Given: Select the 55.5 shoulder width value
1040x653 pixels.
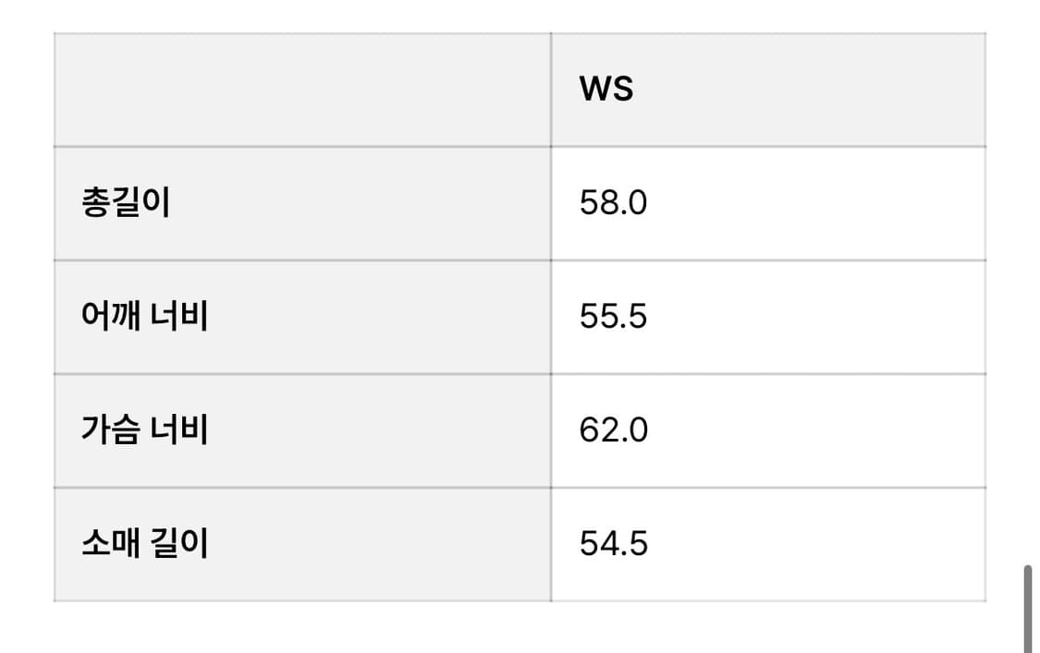Looking at the screenshot, I should point(614,317).
